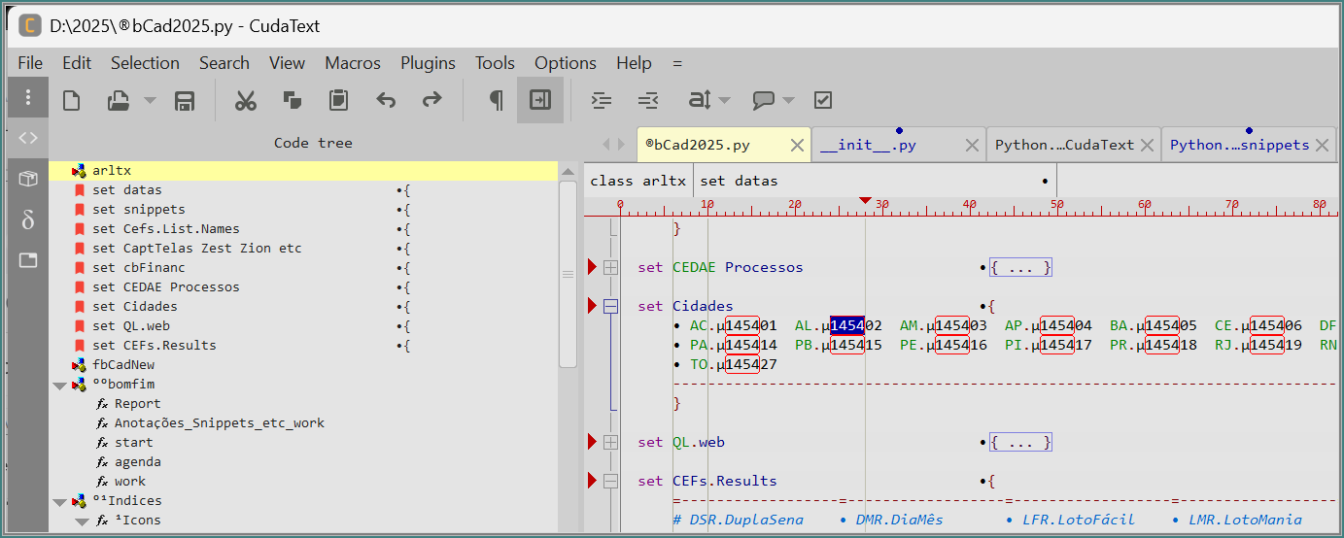1344x538 pixels.
Task: Click the checkbox icon in toolbar
Action: point(822,100)
